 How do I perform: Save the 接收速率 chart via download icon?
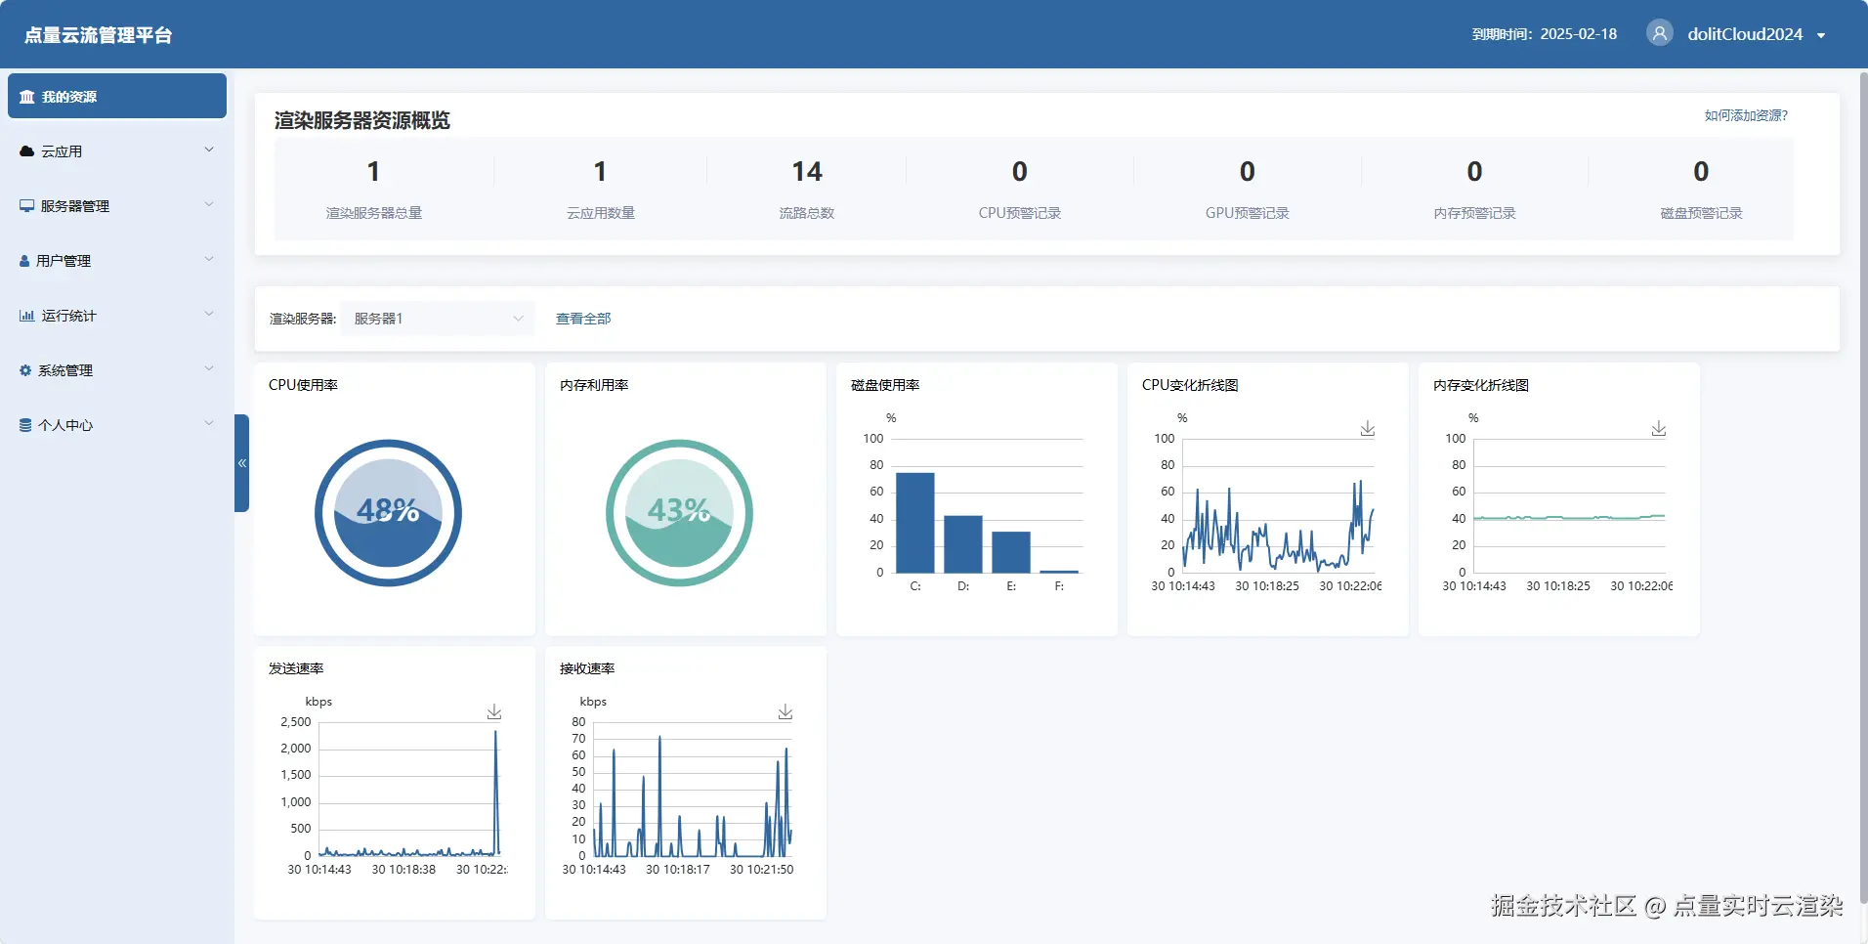785,712
